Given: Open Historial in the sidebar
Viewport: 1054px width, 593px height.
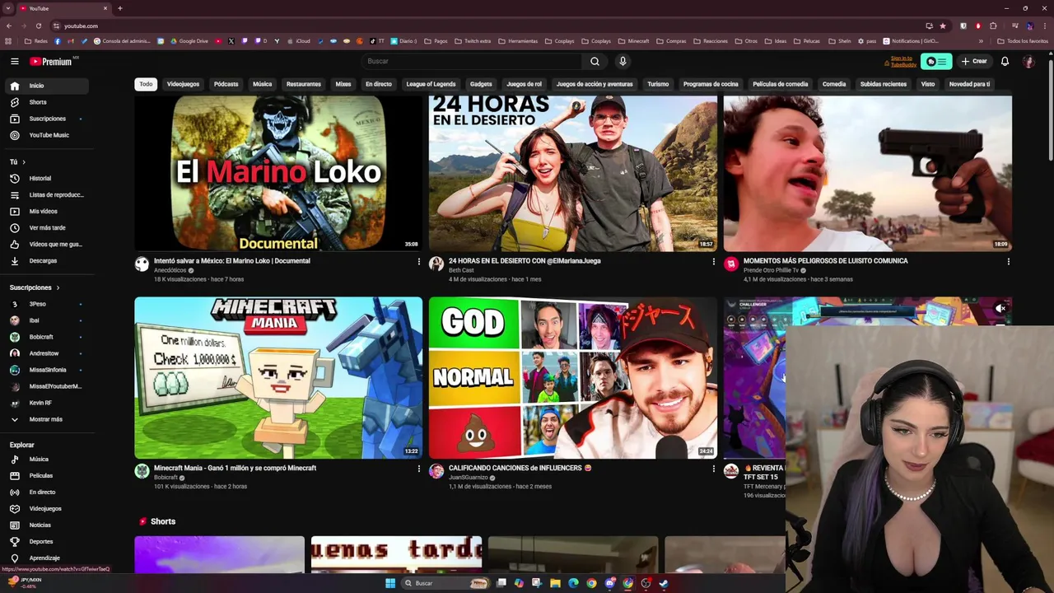Looking at the screenshot, I should click(45, 178).
